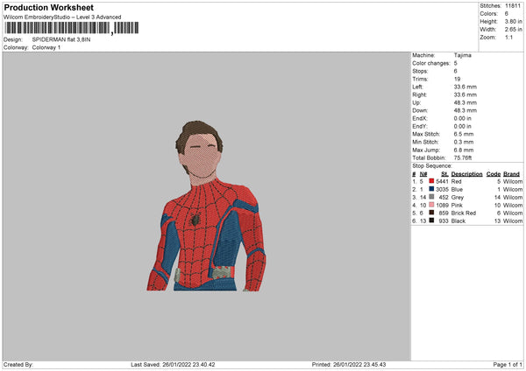
Task: Click the Black thread color swatch
Action: pos(431,220)
